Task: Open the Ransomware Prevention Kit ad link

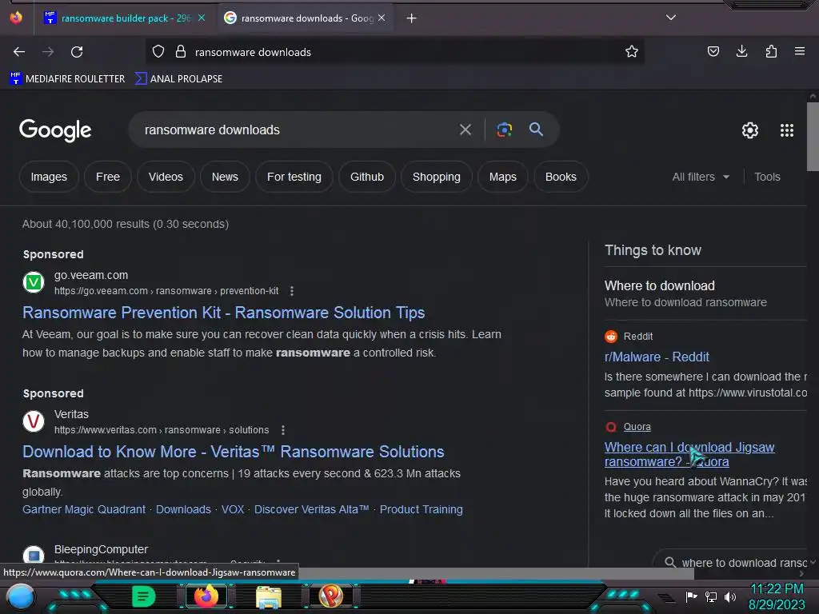Action: tap(224, 313)
